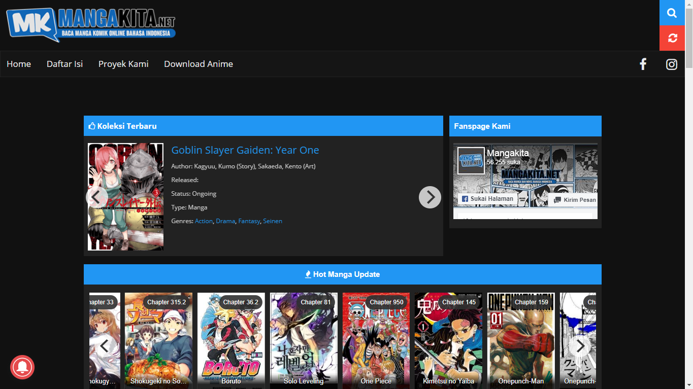693x389 pixels.
Task: Click the Author: Kagyuu, Kumo text line
Action: [x=243, y=166]
